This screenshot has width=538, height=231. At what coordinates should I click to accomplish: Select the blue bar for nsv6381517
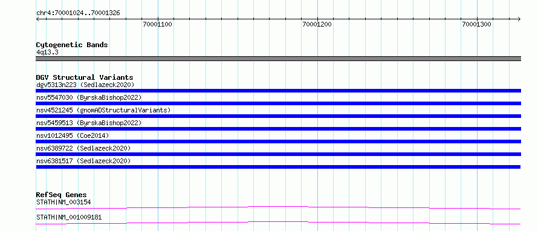point(278,167)
